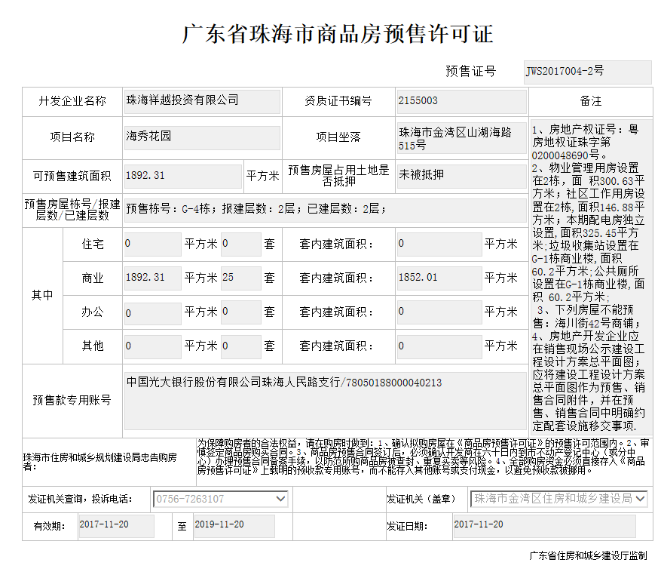Click the 预售证号 field JWS2017004-2号

click(587, 72)
